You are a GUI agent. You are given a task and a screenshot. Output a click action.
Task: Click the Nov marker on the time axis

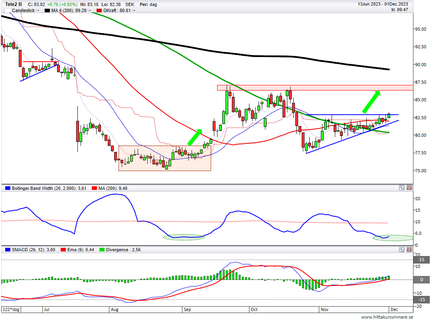tap(324, 309)
